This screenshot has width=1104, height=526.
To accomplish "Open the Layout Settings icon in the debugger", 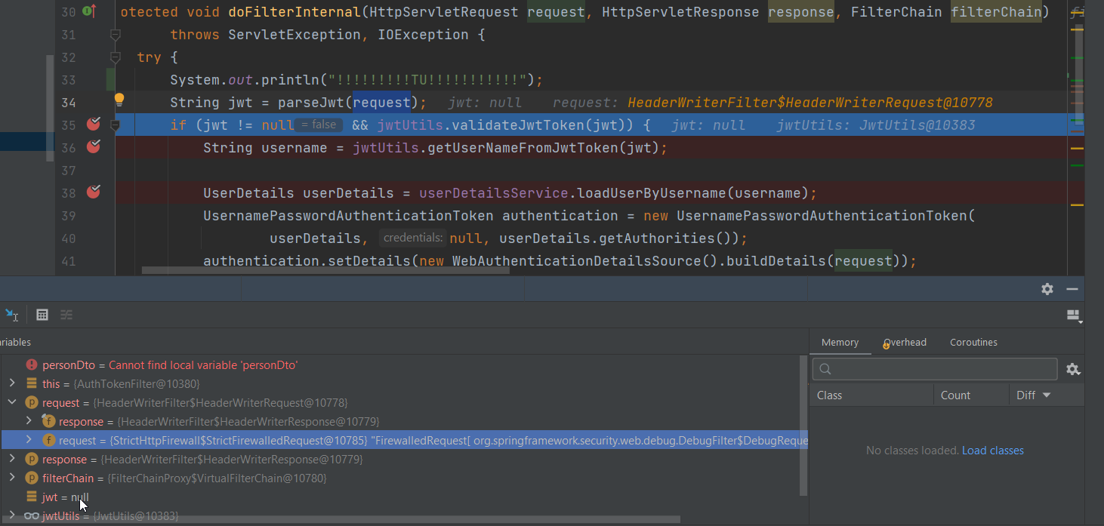I will pyautogui.click(x=1074, y=316).
